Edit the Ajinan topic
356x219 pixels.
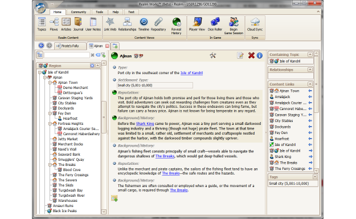tap(240, 55)
